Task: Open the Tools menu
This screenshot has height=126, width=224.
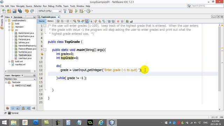Action: click(x=72, y=6)
